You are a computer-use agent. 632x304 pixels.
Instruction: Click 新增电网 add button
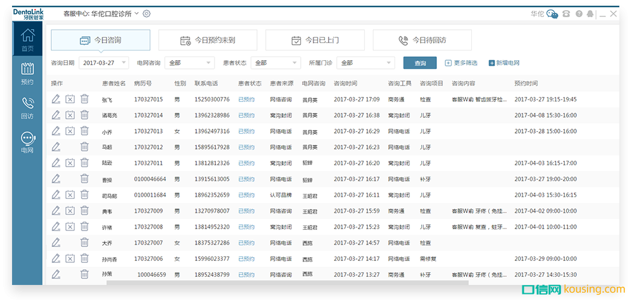point(504,63)
